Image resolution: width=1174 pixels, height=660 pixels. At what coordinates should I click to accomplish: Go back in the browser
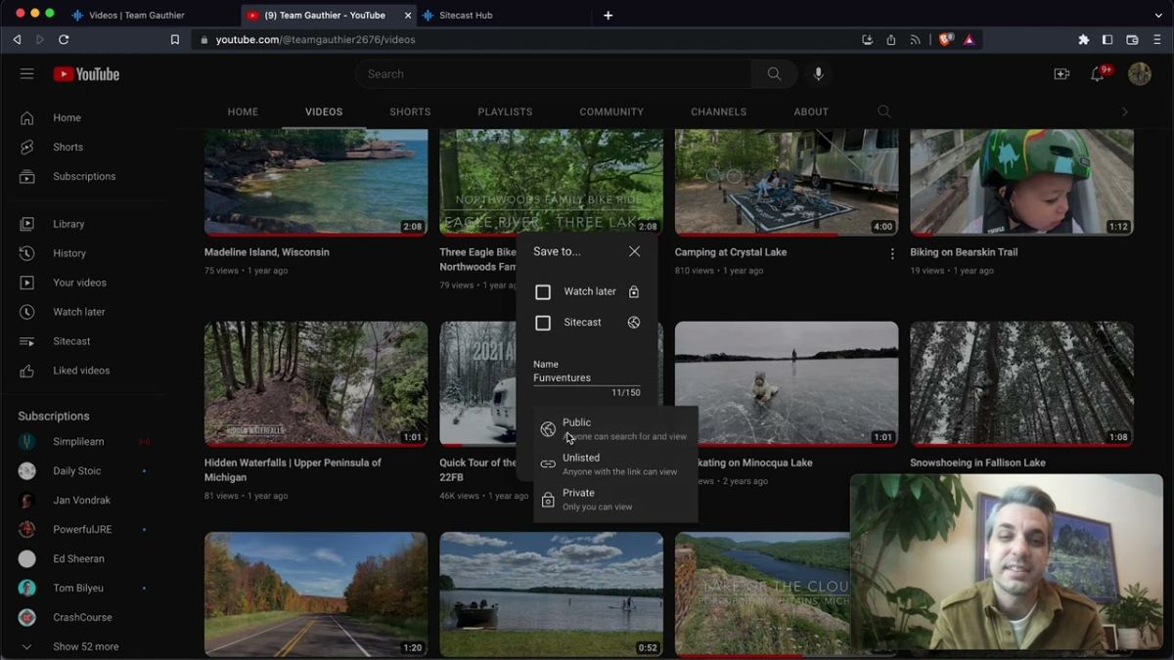[x=17, y=40]
